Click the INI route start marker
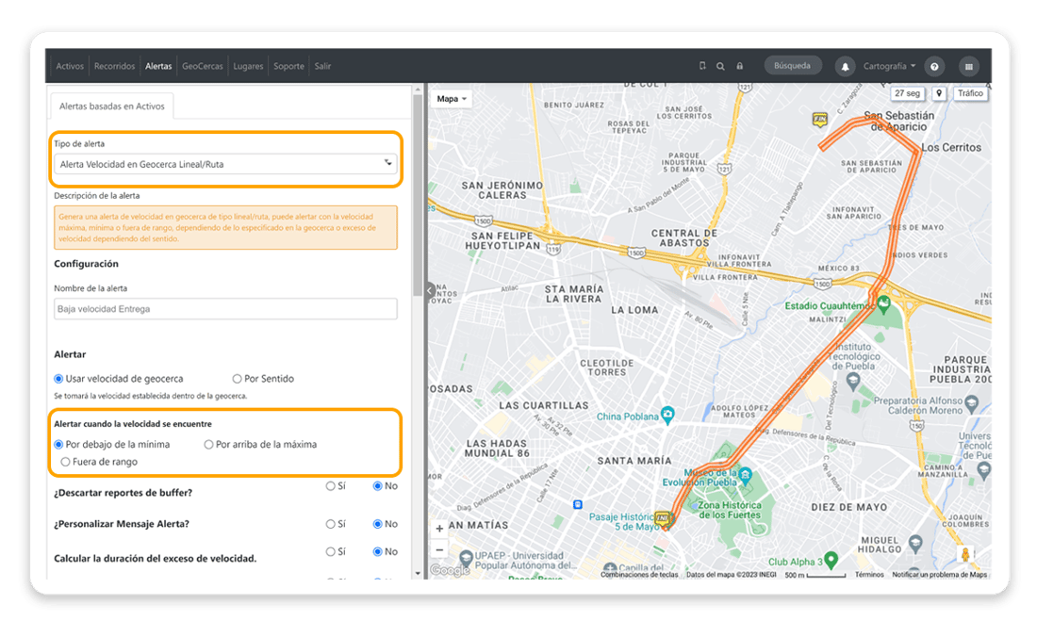1037x621 pixels. pyautogui.click(x=662, y=518)
